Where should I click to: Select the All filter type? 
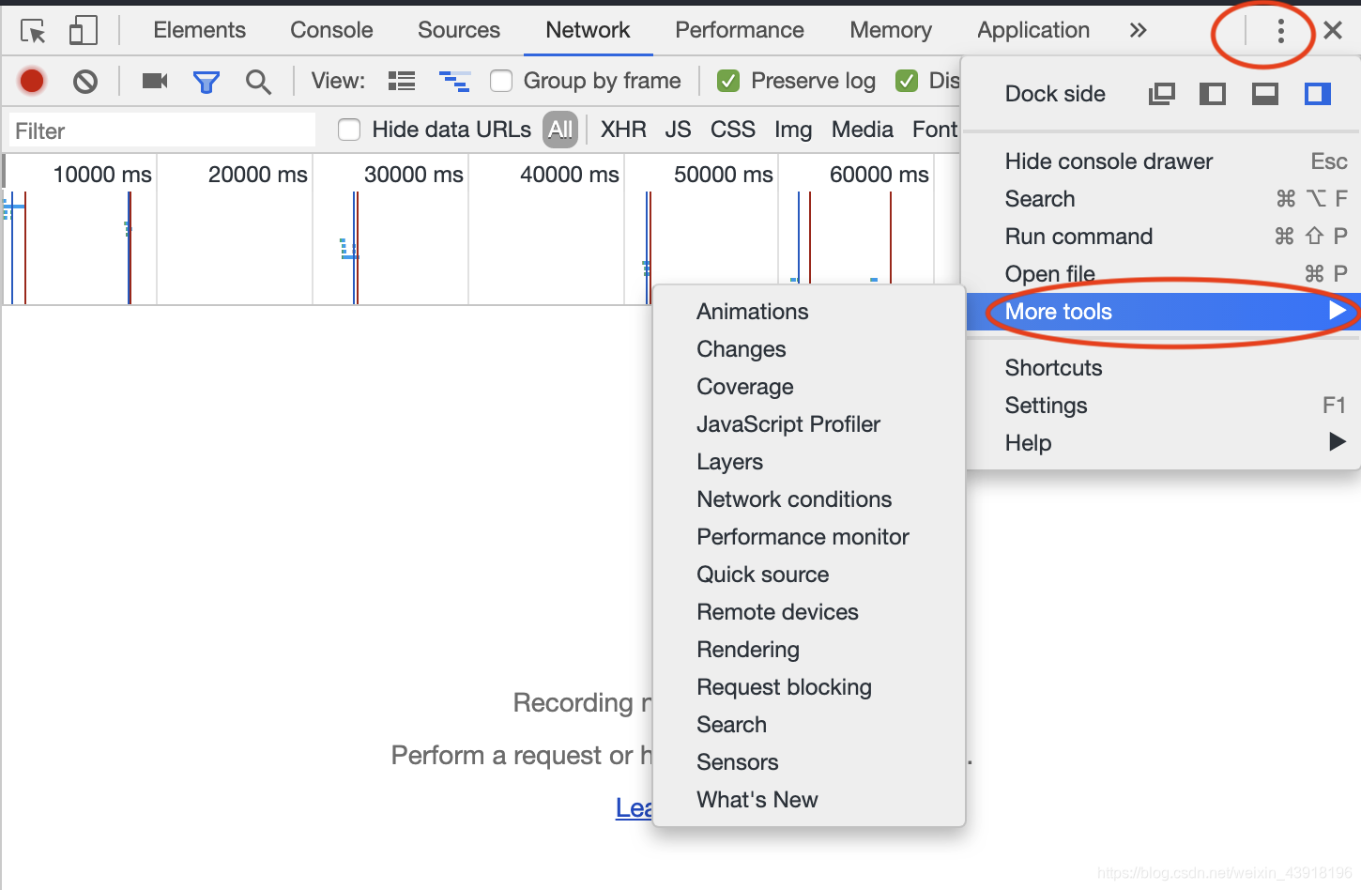560,130
